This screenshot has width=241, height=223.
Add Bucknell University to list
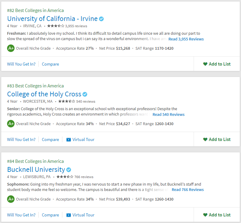coord(217,215)
